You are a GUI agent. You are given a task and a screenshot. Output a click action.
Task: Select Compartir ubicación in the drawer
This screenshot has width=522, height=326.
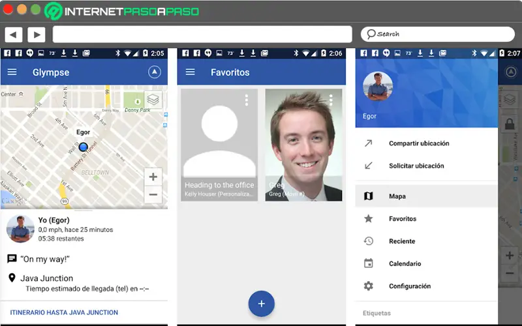pyautogui.click(x=427, y=143)
